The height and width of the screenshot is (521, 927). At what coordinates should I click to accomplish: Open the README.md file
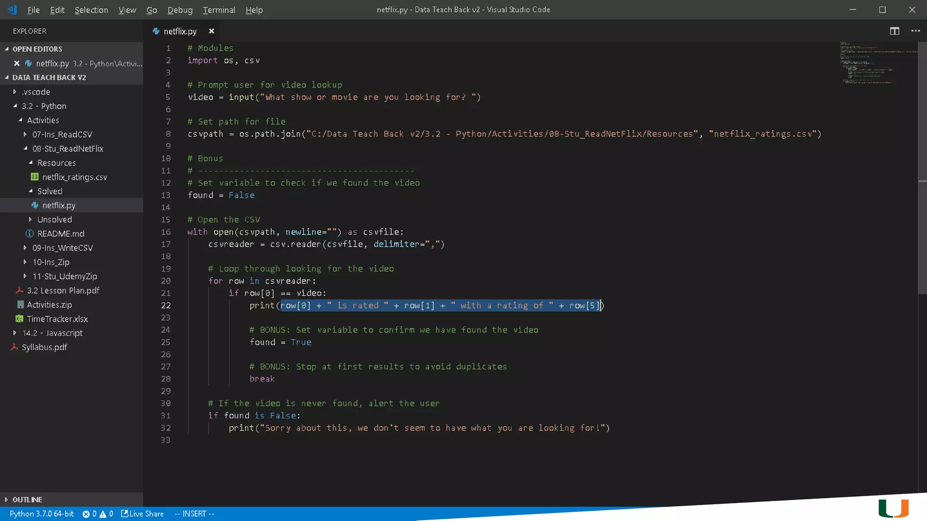click(61, 233)
